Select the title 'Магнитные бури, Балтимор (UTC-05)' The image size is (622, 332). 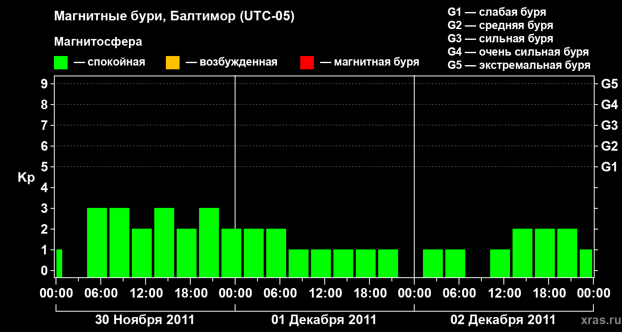(x=174, y=17)
